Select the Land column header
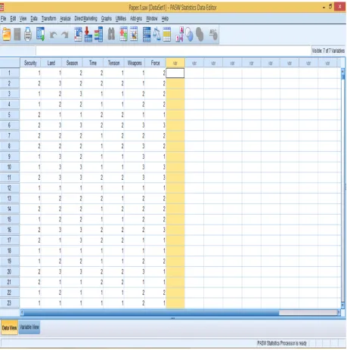 [51, 63]
